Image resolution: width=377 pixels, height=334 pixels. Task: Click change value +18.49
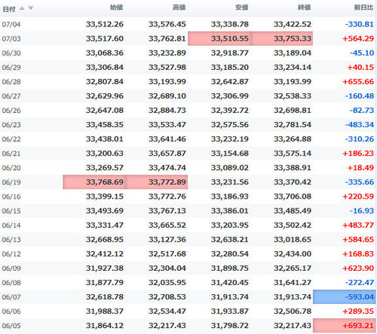360,168
